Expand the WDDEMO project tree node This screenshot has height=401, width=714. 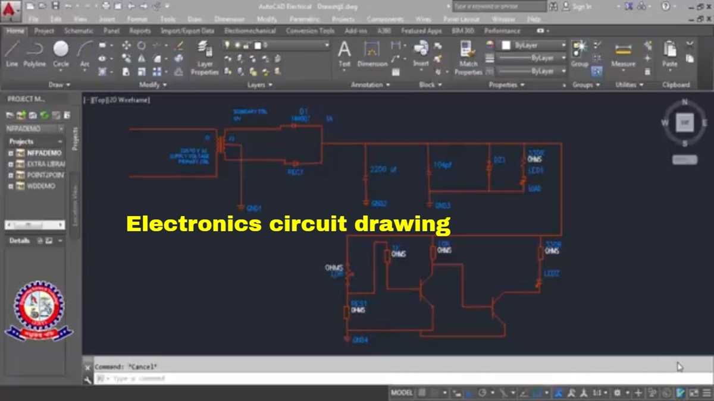click(11, 186)
